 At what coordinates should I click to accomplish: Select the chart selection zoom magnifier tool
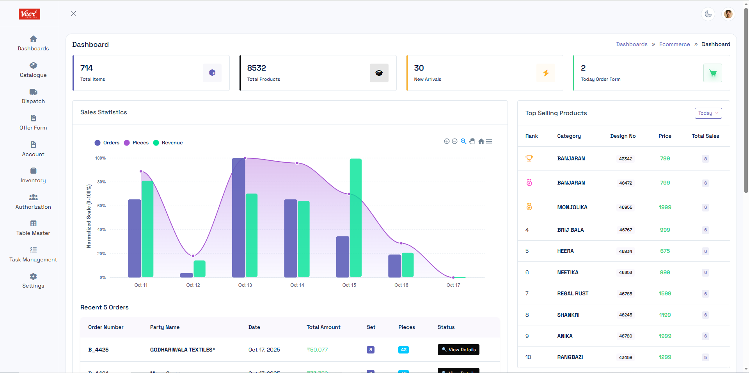(463, 141)
